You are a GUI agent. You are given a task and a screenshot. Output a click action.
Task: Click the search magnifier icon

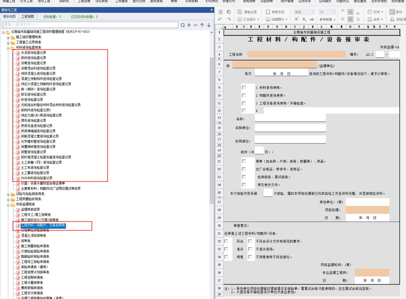coord(183,25)
